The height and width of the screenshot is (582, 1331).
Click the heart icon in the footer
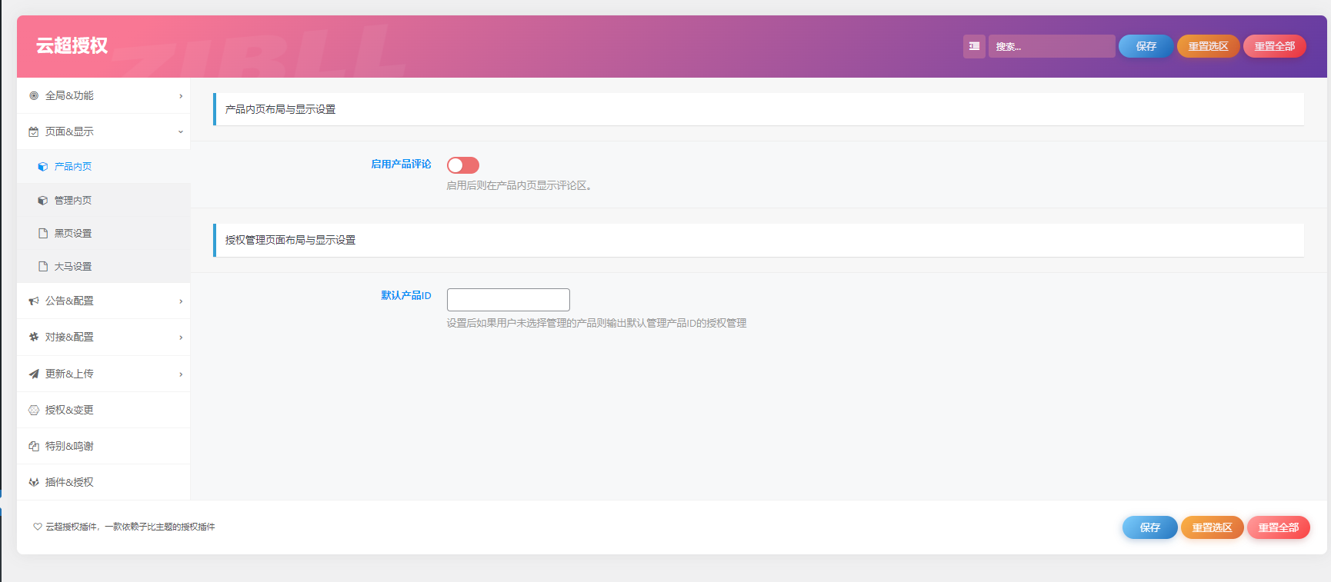pos(38,527)
